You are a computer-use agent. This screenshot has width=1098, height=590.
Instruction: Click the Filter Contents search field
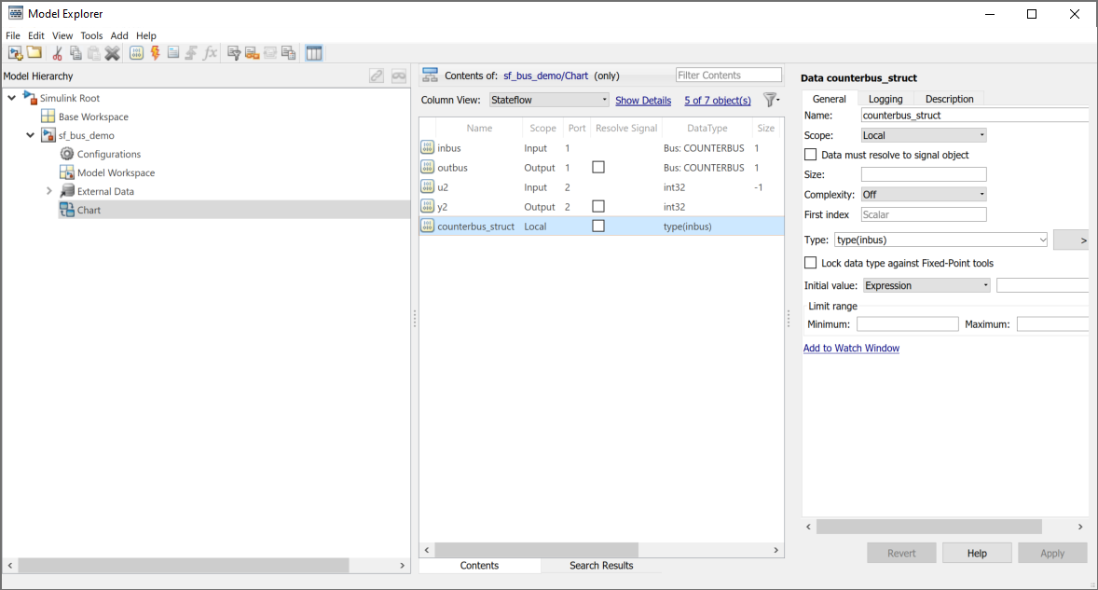(728, 75)
